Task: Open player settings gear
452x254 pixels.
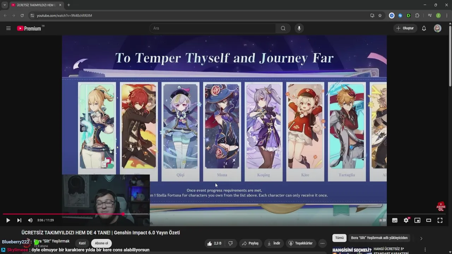Action: (406, 220)
